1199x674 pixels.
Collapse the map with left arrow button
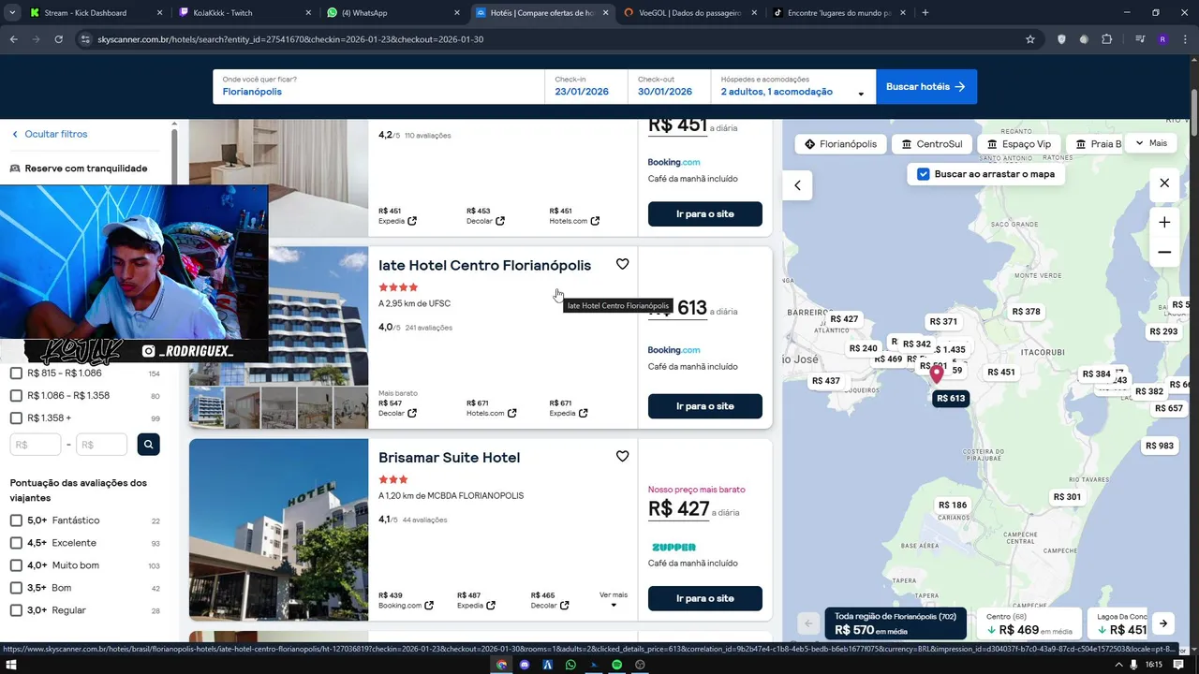point(797,185)
